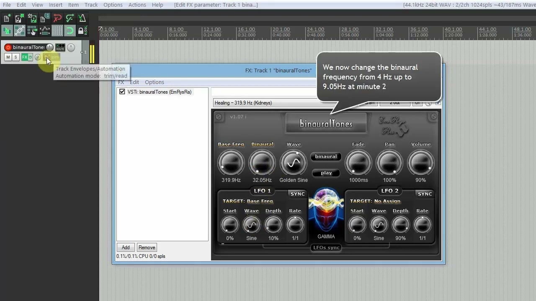Adjust the track volume knob

[x=49, y=47]
